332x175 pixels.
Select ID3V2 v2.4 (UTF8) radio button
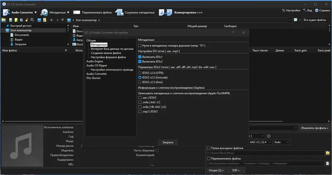140,73
